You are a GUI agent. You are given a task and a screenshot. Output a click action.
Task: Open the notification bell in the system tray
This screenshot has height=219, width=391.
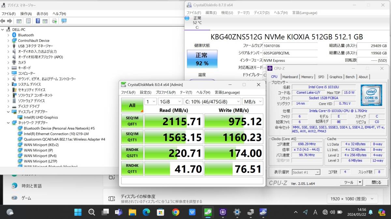[370, 212]
